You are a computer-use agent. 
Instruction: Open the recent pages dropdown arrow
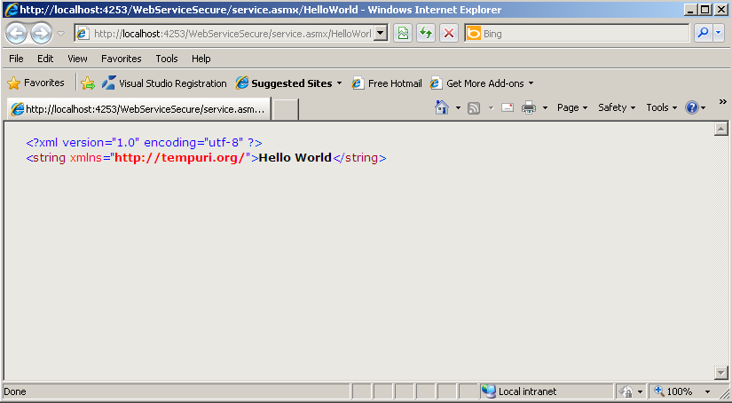60,34
